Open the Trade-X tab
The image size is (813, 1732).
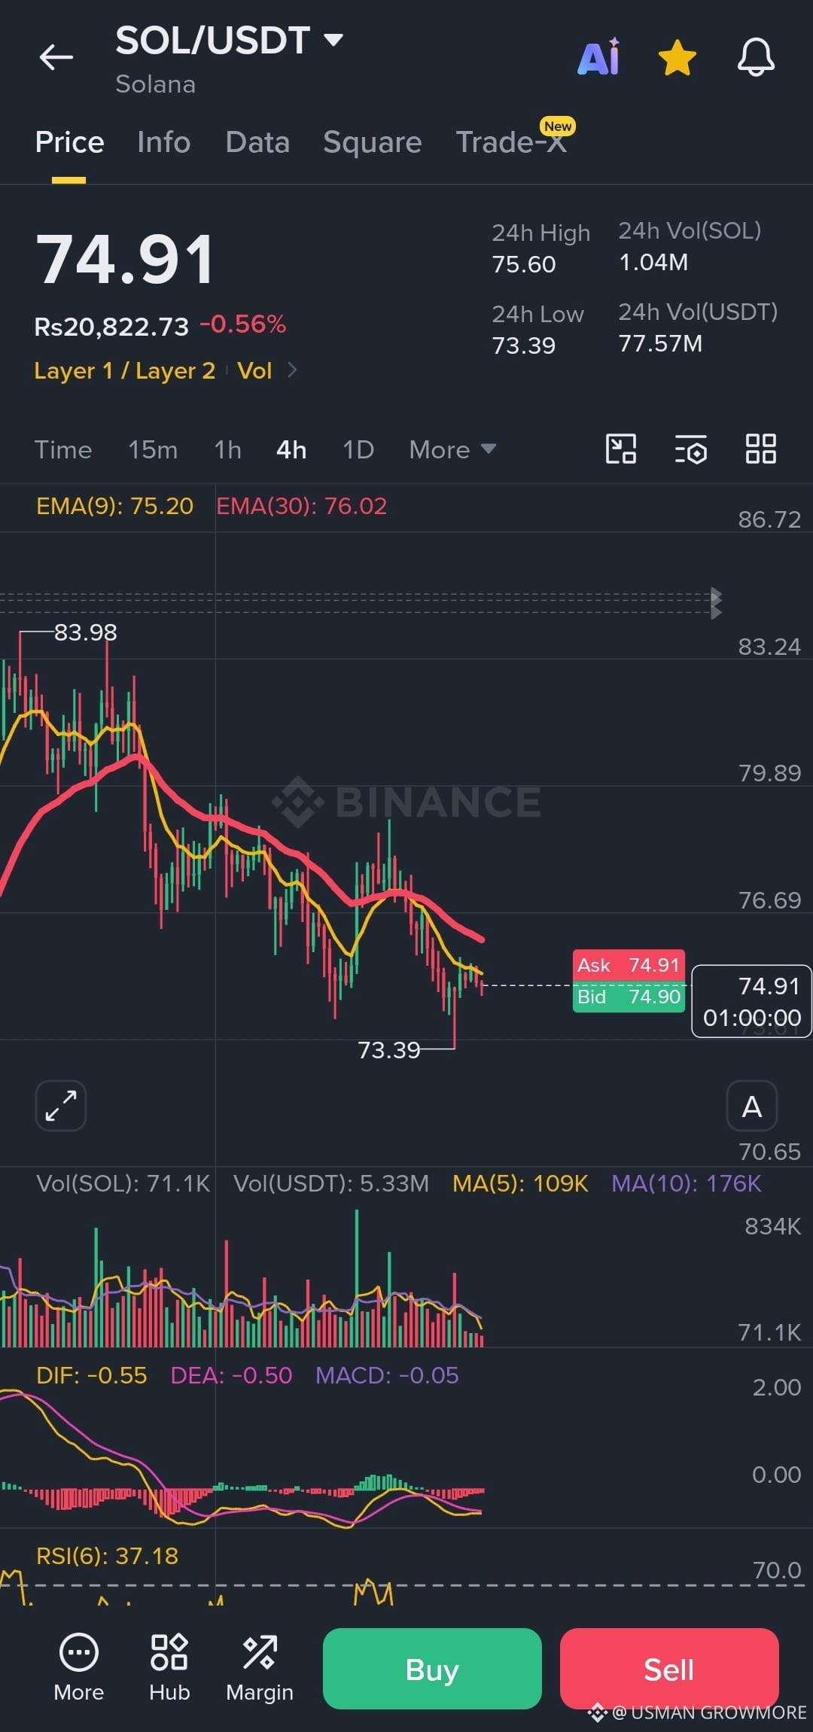pyautogui.click(x=512, y=142)
